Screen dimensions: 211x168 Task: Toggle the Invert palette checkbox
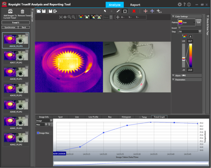click(x=180, y=28)
